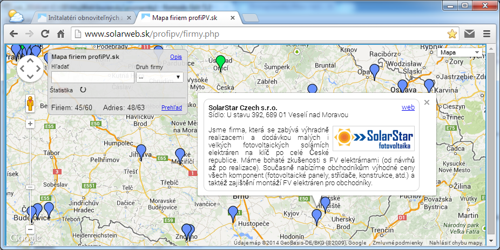Click the green marker near Ústí nad Orlicí

pos(220,63)
